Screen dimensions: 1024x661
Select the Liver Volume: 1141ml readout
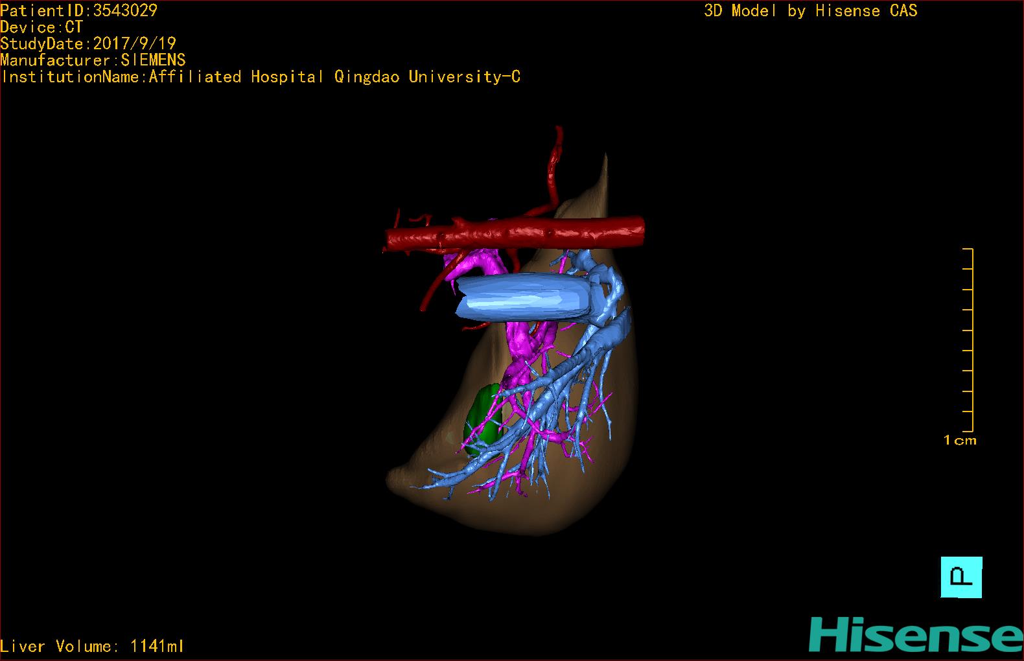pyautogui.click(x=92, y=646)
